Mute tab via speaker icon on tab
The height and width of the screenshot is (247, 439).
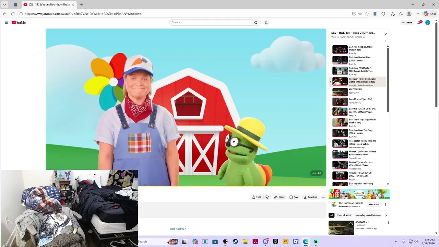point(31,4)
